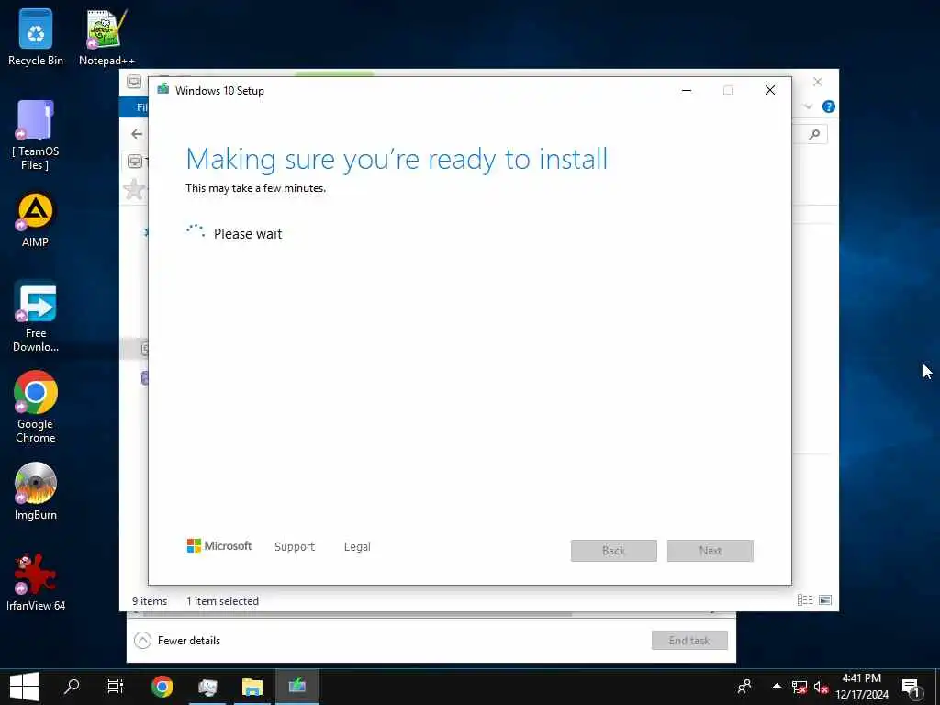Switch to File Explorer taskbar button
Viewport: 940px width, 705px height.
point(252,687)
